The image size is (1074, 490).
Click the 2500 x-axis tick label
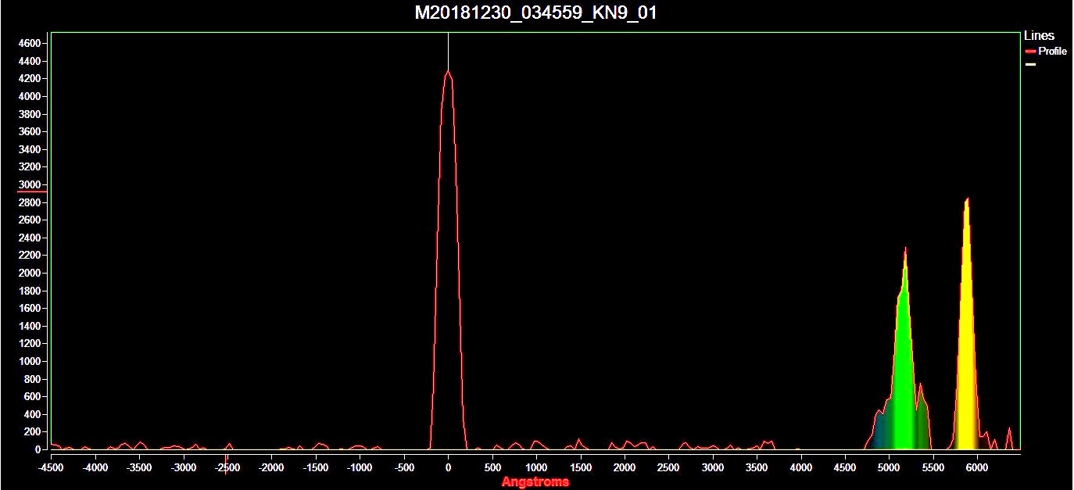668,467
